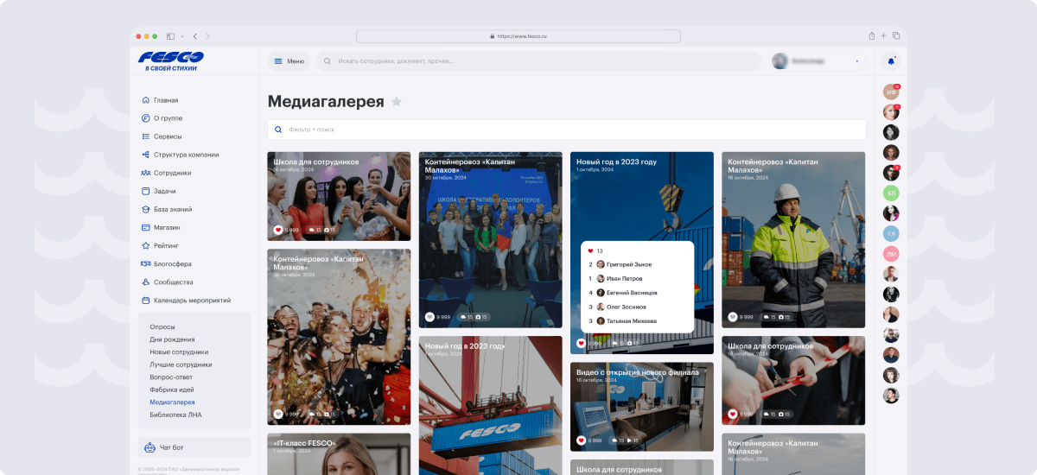
Task: Go forward with Safari forward arrow
Action: [208, 36]
